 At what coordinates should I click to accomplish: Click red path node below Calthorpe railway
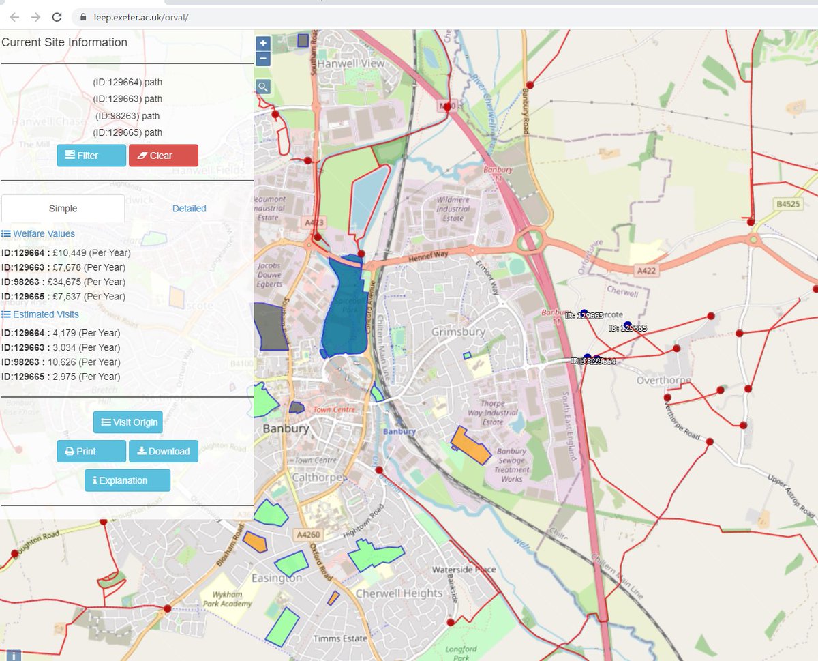coord(379,470)
